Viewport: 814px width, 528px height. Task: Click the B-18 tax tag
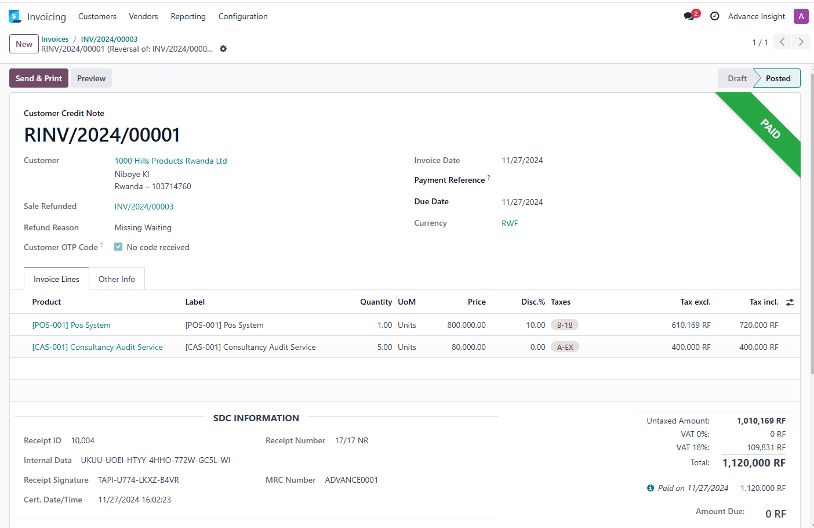point(565,325)
